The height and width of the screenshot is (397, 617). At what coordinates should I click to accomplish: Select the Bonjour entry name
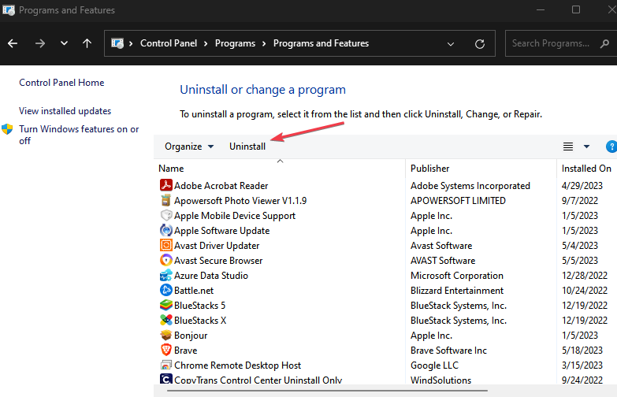191,336
